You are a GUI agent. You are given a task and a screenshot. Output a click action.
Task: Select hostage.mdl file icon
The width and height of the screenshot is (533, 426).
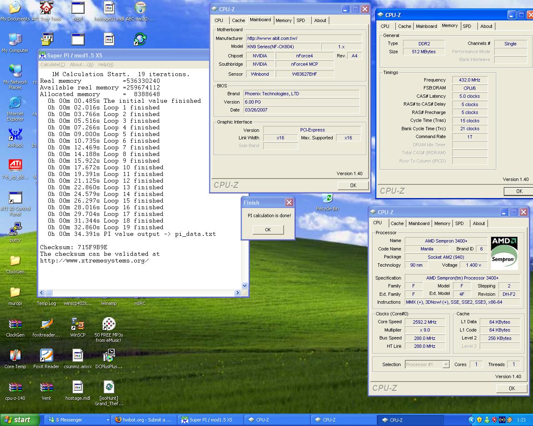click(77, 391)
